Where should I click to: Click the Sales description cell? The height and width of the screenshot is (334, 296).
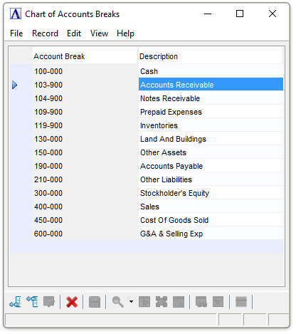(211, 207)
